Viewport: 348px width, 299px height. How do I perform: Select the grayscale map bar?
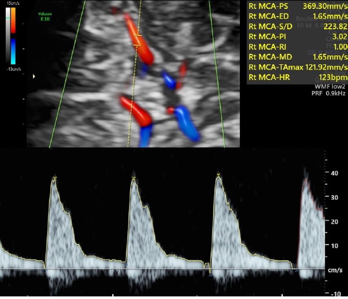pos(8,35)
